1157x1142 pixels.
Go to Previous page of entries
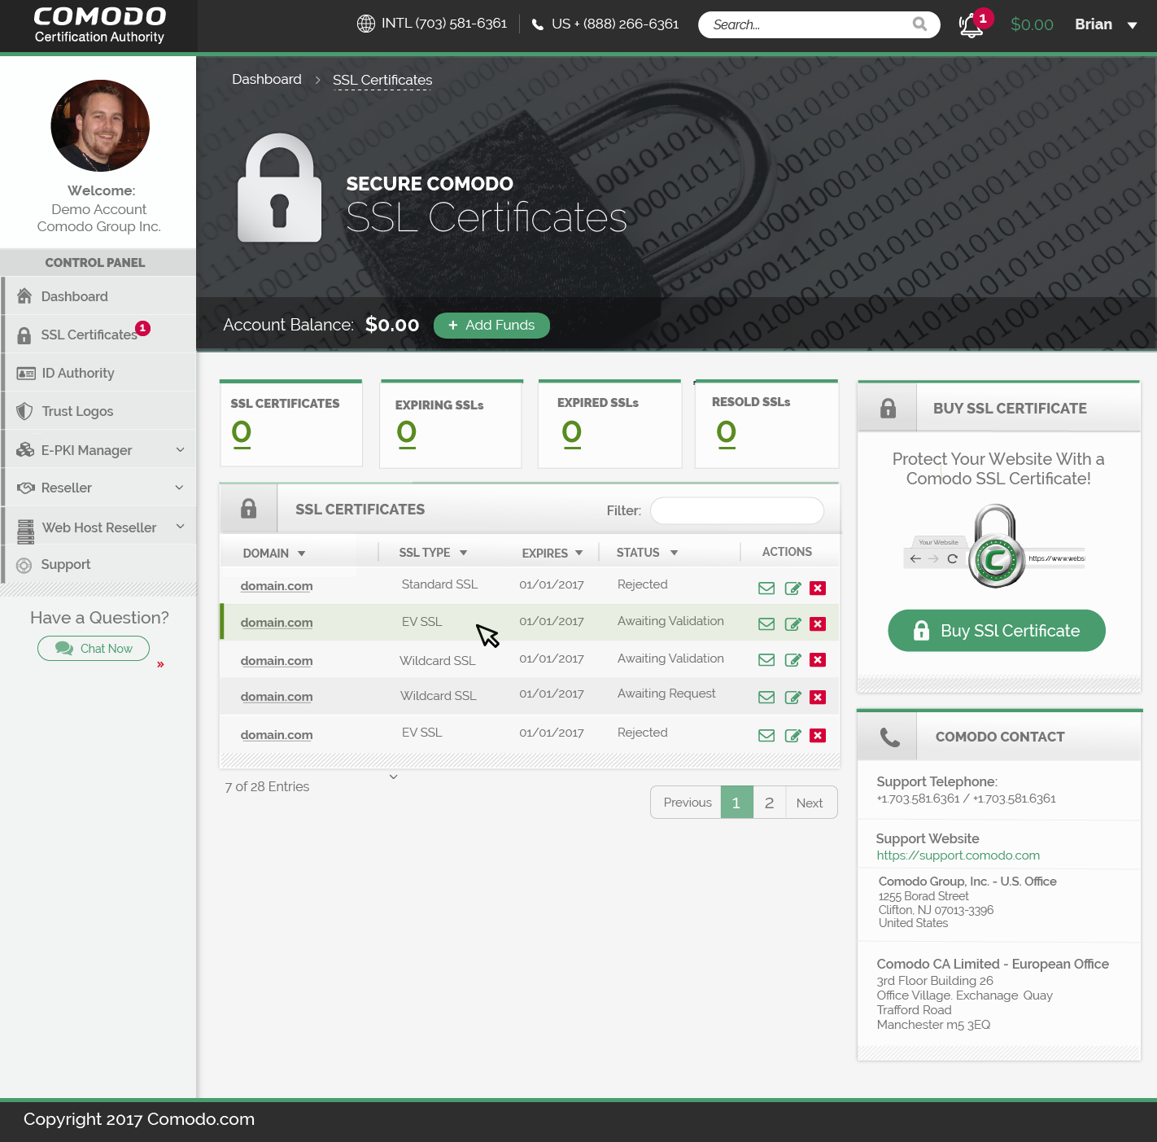click(x=687, y=803)
